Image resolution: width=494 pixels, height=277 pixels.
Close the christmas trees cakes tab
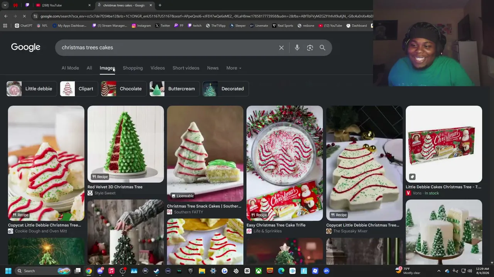pyautogui.click(x=151, y=5)
